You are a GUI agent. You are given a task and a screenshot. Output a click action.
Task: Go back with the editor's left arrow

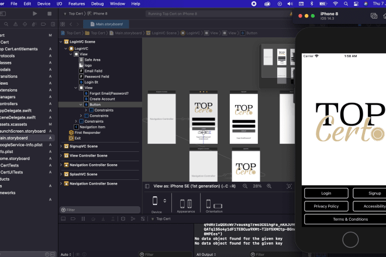pyautogui.click(x=71, y=24)
